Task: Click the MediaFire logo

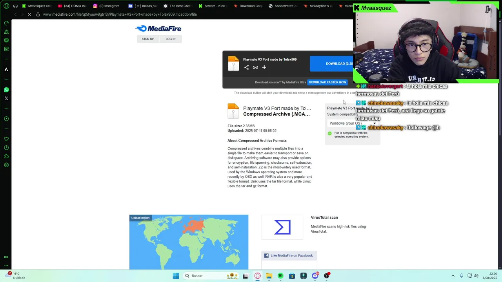Action: [x=158, y=29]
